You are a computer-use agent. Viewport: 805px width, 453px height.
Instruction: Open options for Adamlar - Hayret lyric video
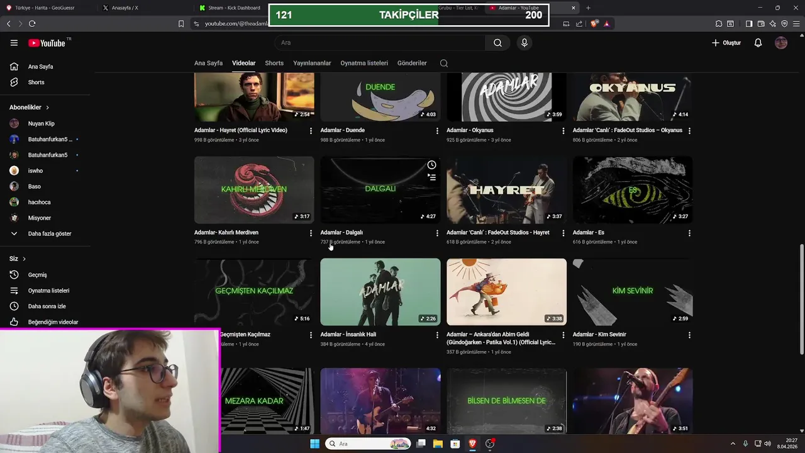[x=311, y=131]
